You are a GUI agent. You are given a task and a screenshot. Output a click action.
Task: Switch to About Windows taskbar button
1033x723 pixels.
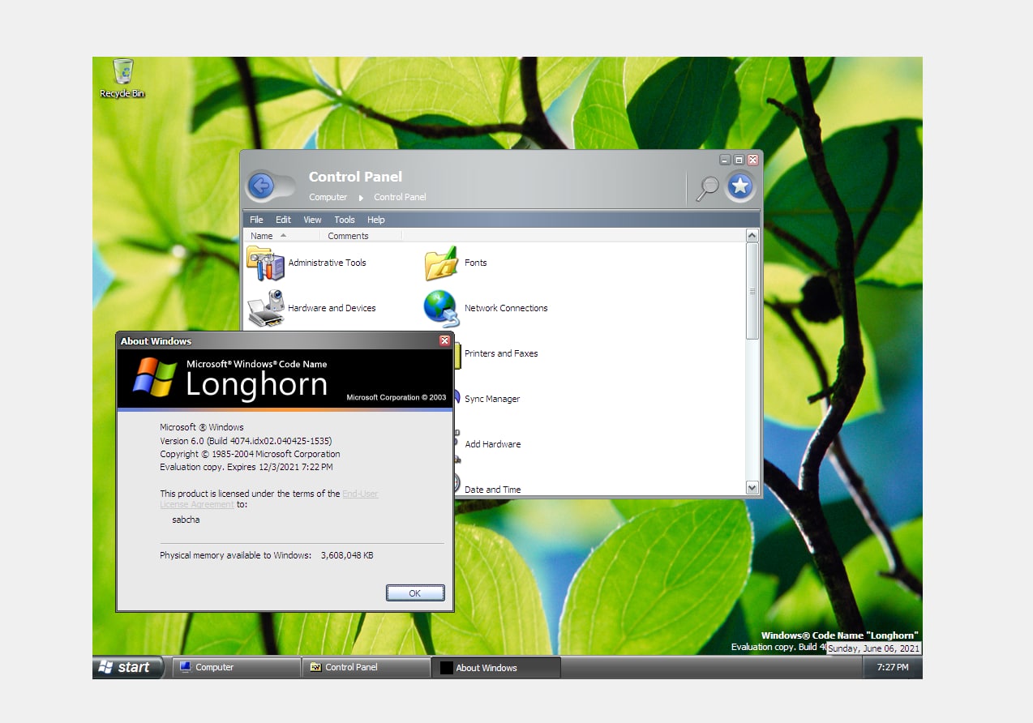click(496, 667)
